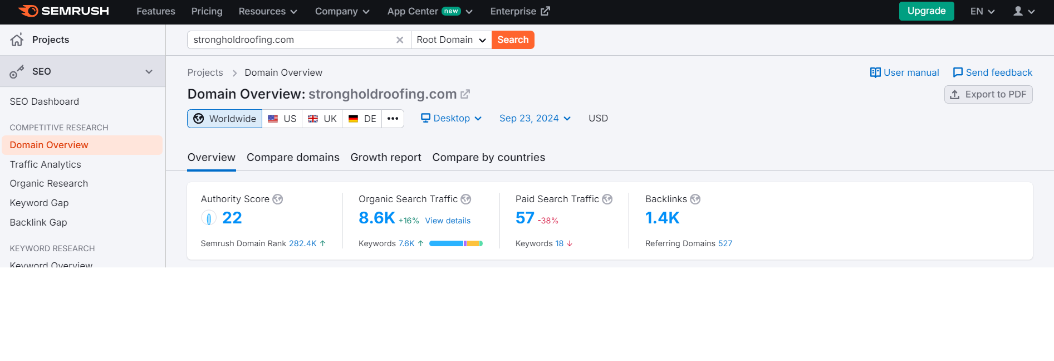Select Domain Overview in sidebar
The width and height of the screenshot is (1054, 361).
point(82,145)
